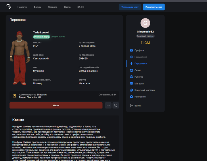This screenshot has height=161, width=207.
Task: Click the Профиль user icon in sidebar
Action: [131, 50]
